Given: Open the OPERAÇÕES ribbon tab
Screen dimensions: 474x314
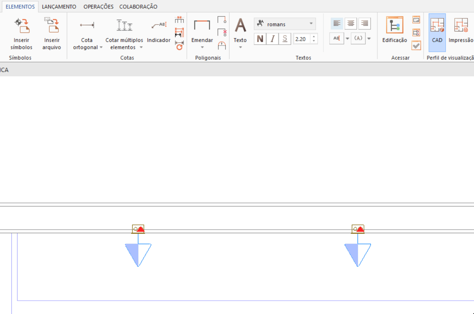Looking at the screenshot, I should 99,6.
